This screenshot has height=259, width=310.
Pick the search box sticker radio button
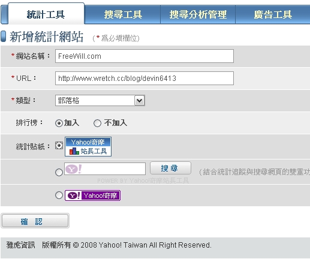[59, 172]
